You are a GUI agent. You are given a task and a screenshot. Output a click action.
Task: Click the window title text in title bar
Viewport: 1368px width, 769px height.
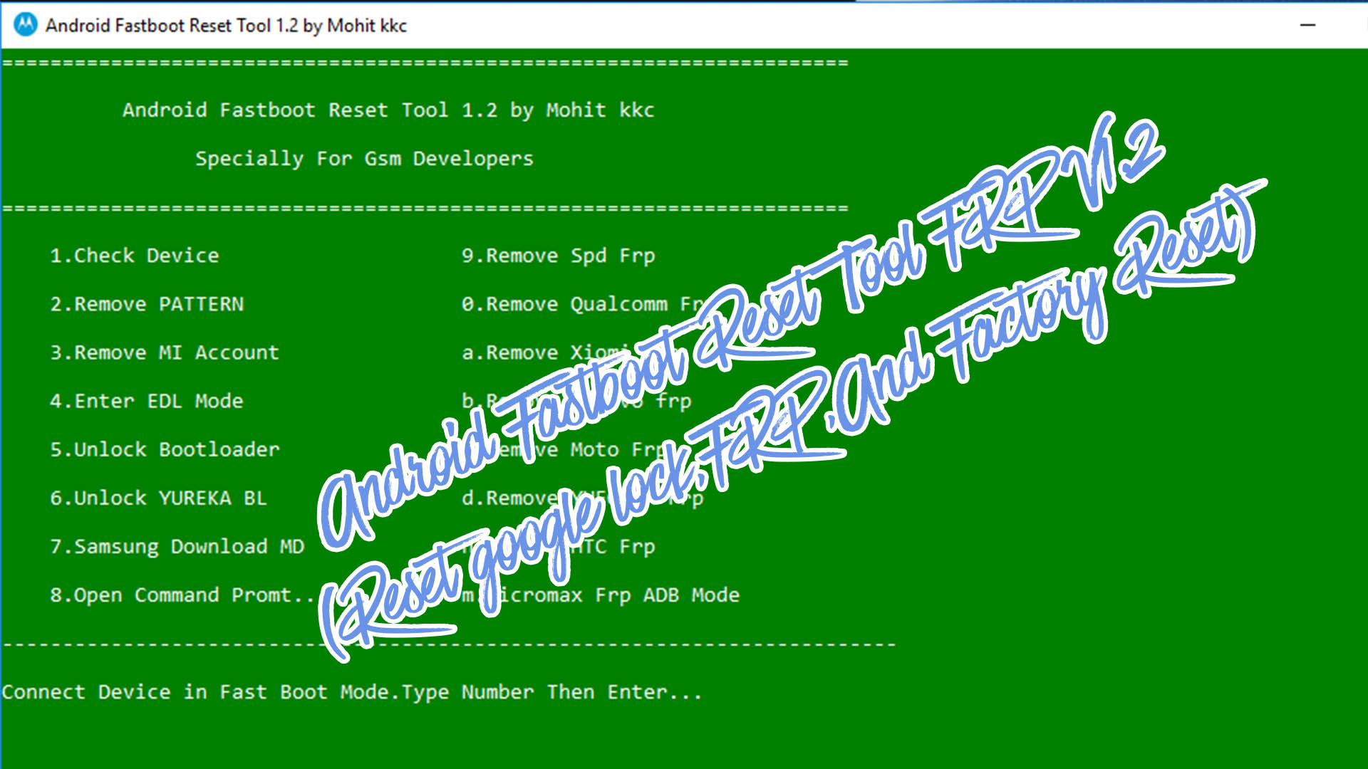(226, 26)
